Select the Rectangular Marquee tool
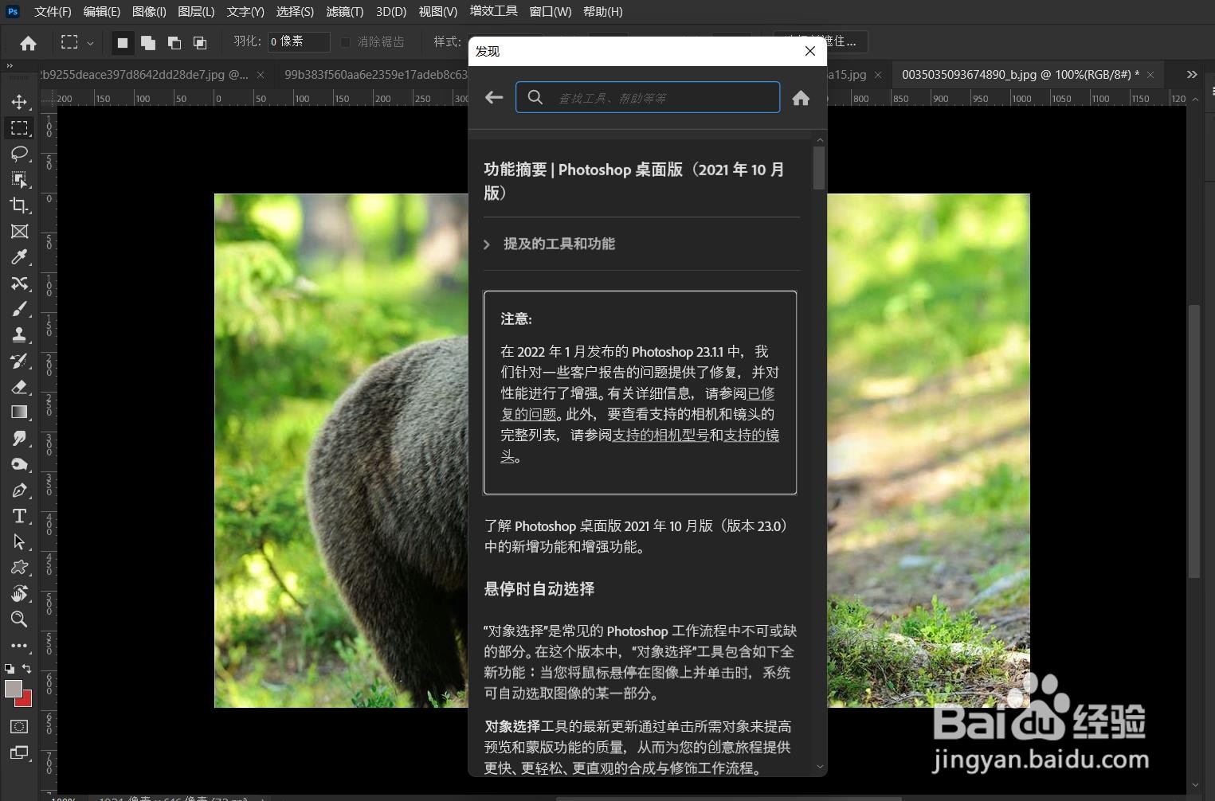Image resolution: width=1215 pixels, height=801 pixels. (19, 127)
